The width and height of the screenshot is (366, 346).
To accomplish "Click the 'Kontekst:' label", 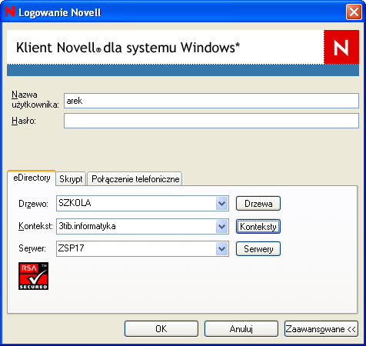I will [x=35, y=226].
